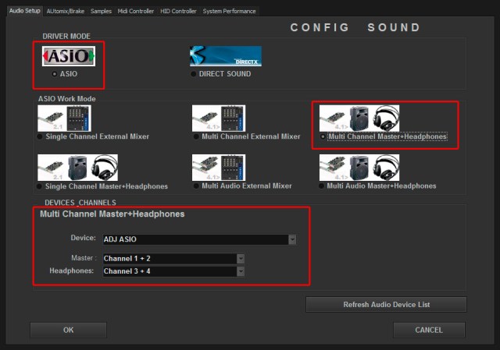The height and width of the screenshot is (350, 500).
Task: Click the DirectX driver logo icon
Action: (x=225, y=56)
